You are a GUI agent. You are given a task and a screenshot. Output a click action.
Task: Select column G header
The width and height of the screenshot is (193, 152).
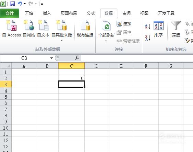[171, 66]
